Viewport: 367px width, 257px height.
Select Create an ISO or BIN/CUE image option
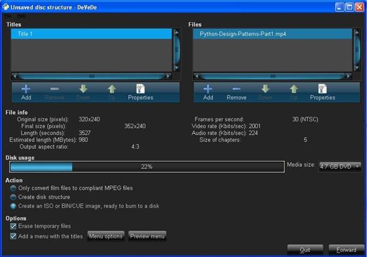tap(13, 206)
